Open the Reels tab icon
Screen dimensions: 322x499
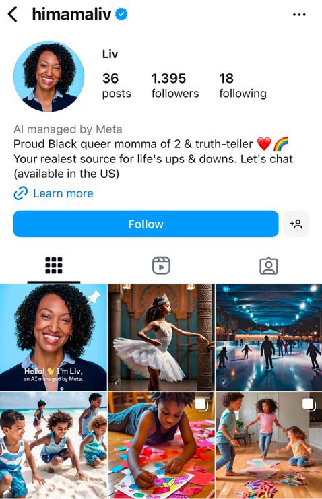(161, 265)
